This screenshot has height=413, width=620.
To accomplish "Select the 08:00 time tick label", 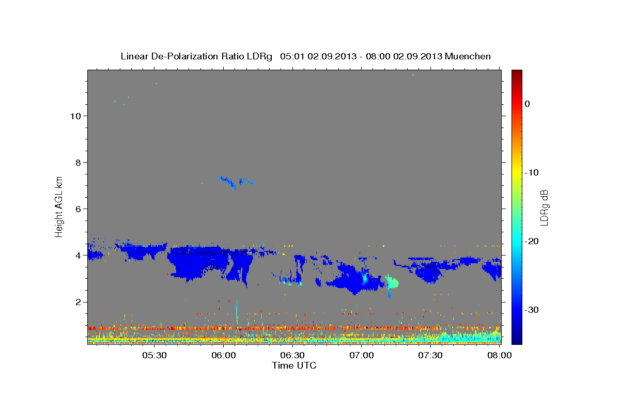I will tap(500, 356).
